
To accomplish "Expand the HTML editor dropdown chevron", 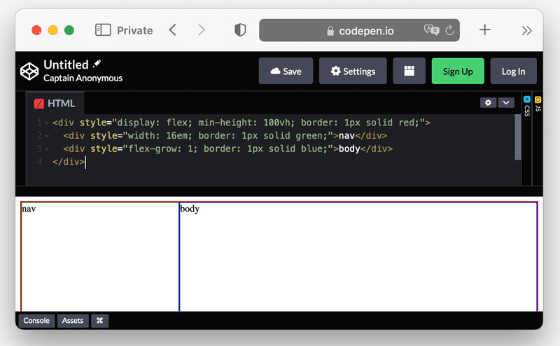I will point(506,103).
